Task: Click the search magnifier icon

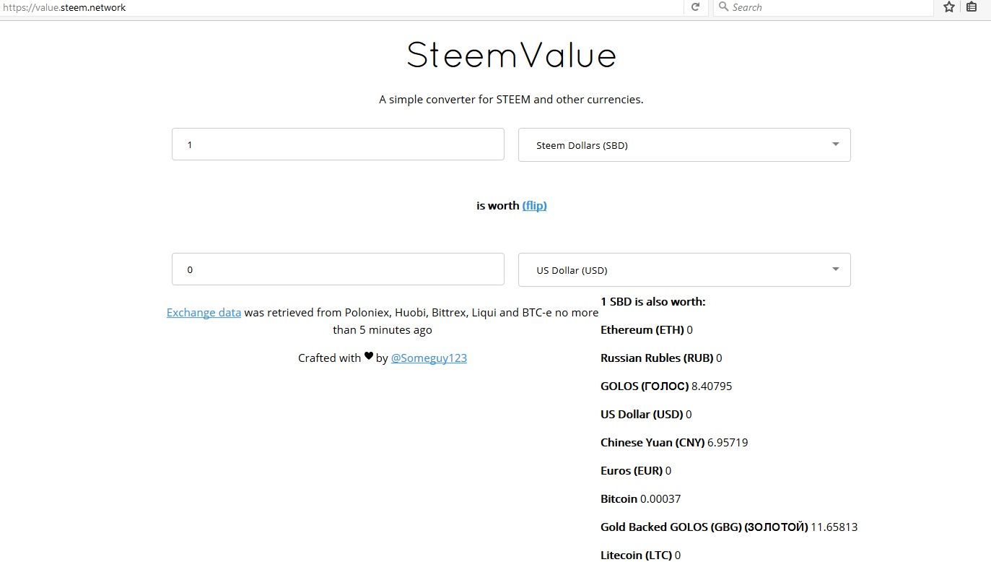Action: coord(723,7)
